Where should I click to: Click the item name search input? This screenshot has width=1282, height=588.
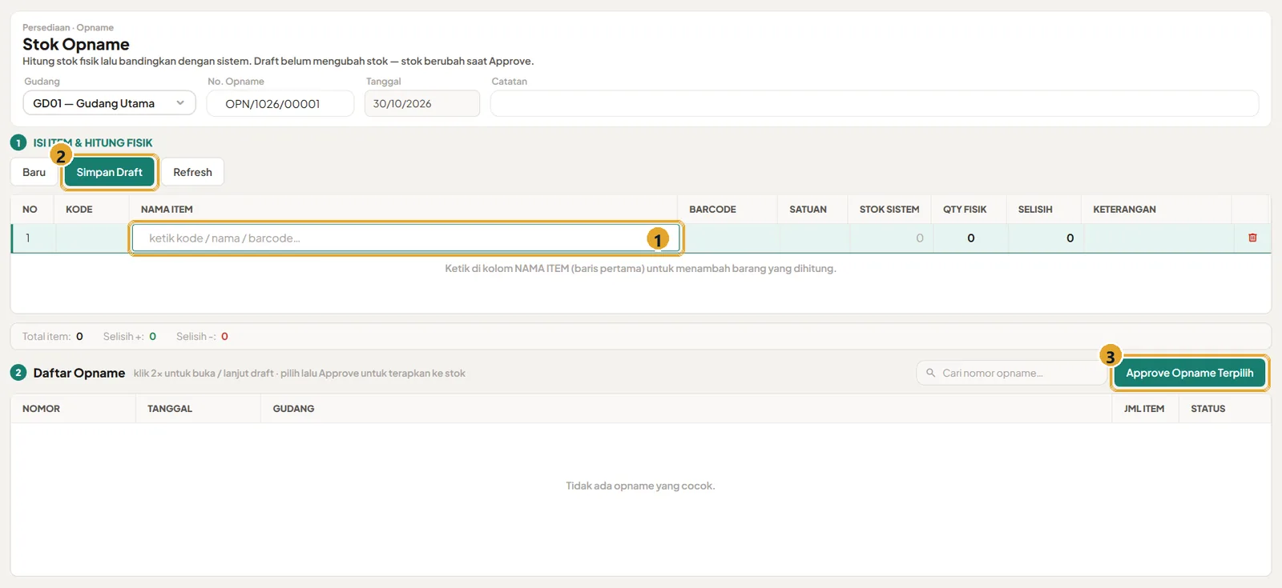[x=405, y=238]
